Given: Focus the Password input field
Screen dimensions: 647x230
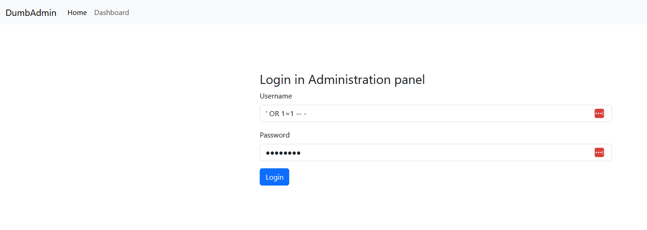Looking at the screenshot, I should [x=435, y=152].
